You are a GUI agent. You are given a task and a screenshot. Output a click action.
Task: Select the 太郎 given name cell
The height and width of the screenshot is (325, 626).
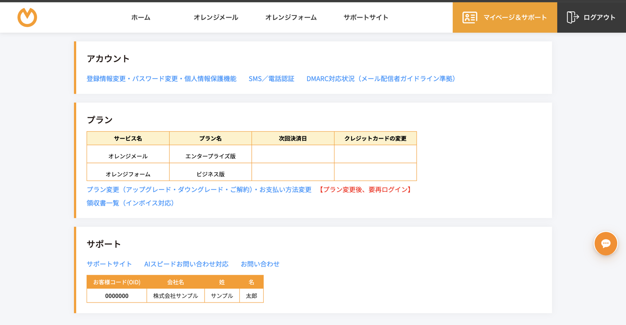coord(251,296)
